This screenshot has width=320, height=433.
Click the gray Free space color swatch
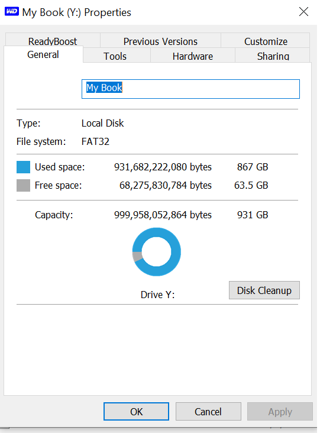coord(23,185)
